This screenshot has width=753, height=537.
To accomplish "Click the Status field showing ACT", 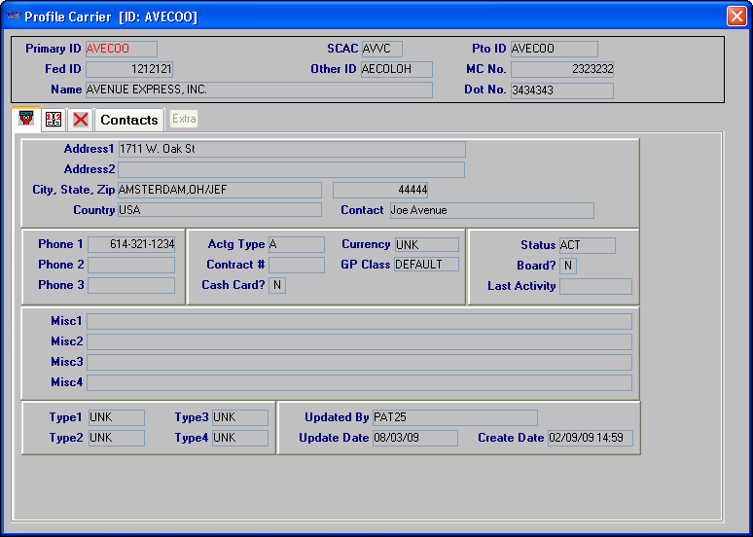I will 587,245.
